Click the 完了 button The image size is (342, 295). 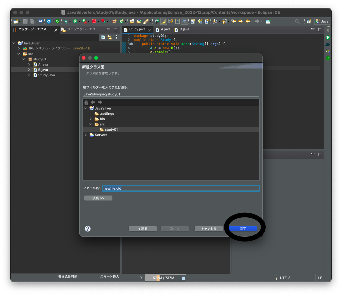pyautogui.click(x=243, y=229)
